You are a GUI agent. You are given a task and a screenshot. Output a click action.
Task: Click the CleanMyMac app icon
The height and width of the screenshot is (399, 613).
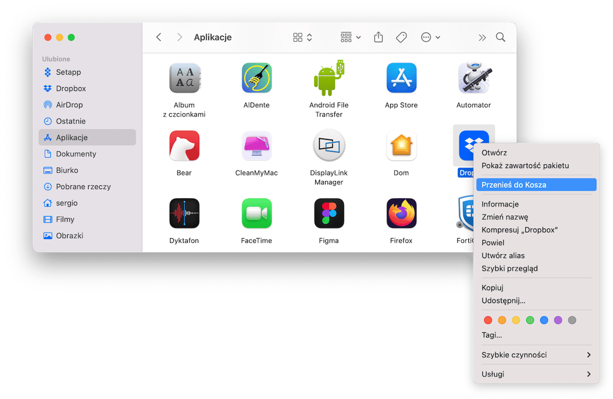tap(257, 146)
